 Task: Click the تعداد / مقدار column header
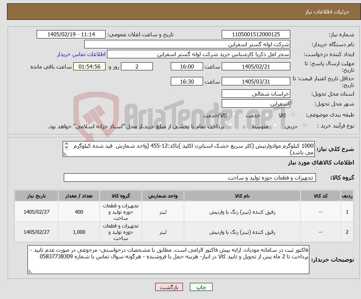tap(79, 196)
